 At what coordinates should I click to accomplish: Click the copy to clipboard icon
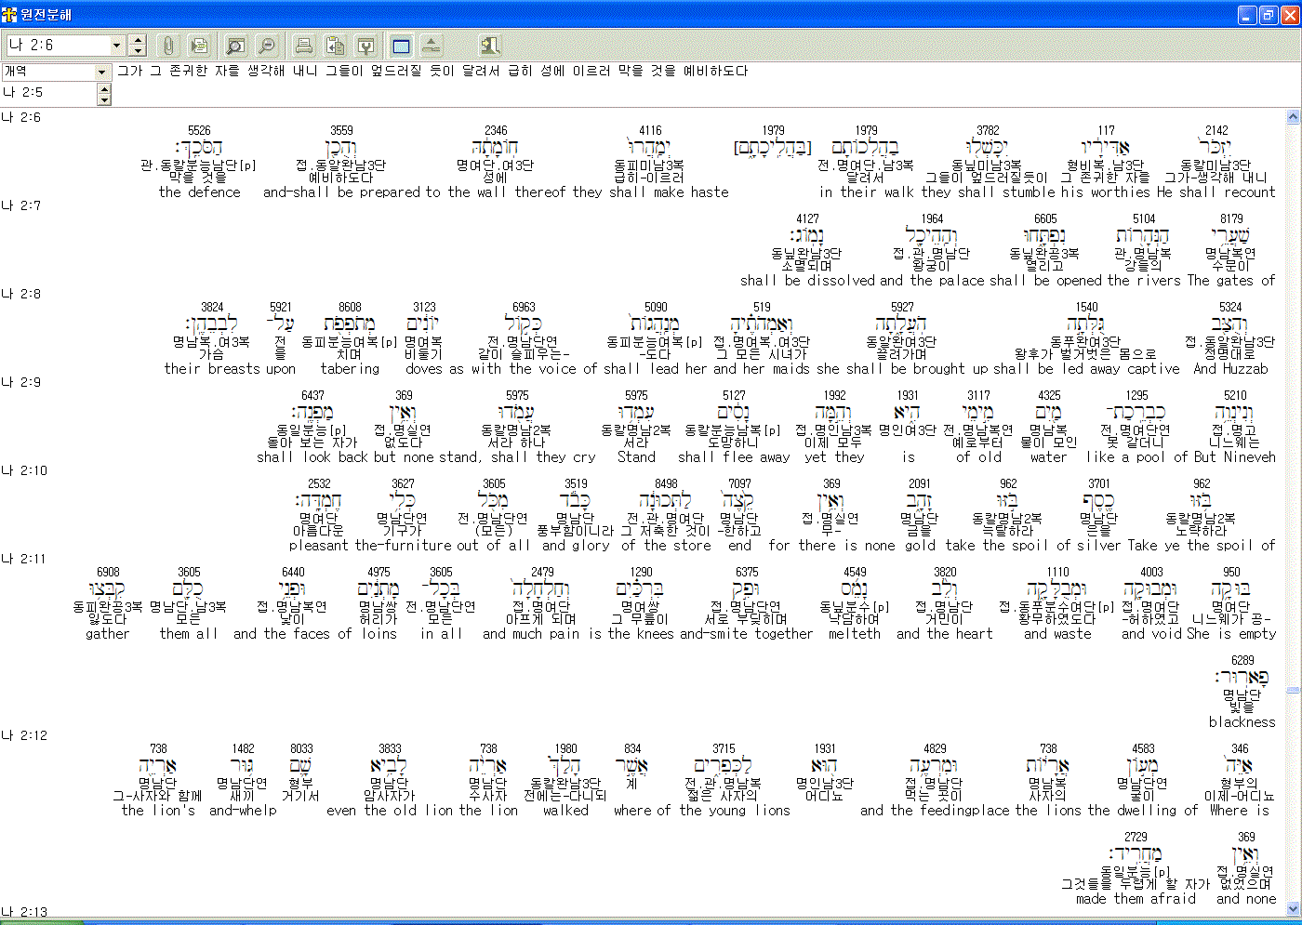pyautogui.click(x=336, y=45)
